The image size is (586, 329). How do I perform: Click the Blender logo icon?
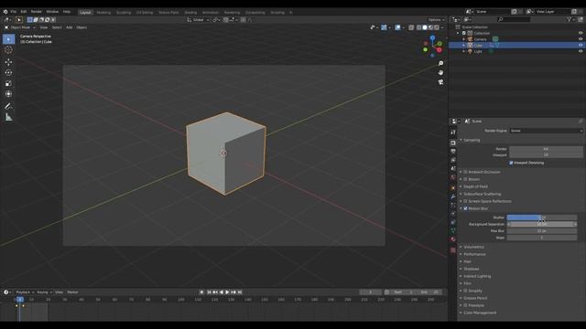pos(5,12)
